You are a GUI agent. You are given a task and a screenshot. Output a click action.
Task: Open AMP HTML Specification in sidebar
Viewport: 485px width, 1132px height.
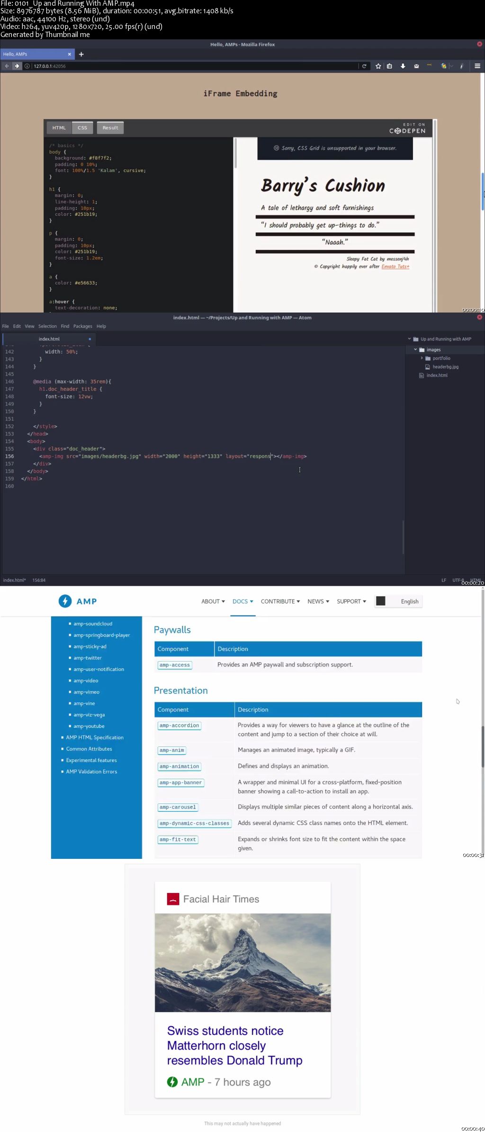point(95,737)
